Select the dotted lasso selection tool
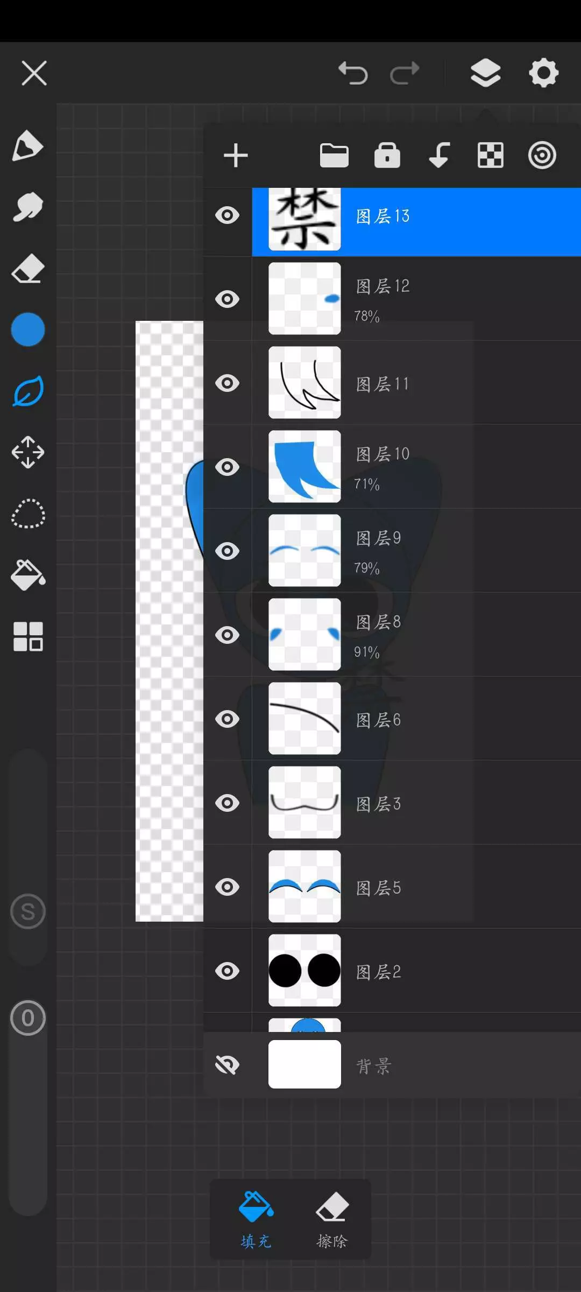This screenshot has width=581, height=1292. pos(27,514)
